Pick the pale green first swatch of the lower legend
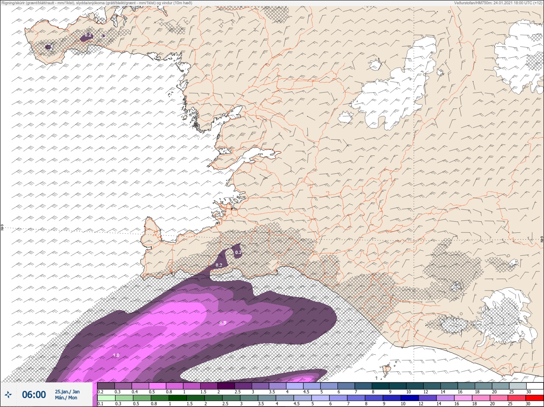 [x=106, y=398]
